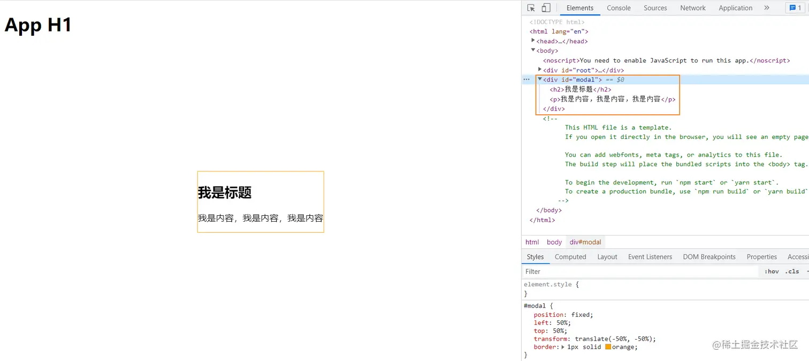This screenshot has width=809, height=361.
Task: Select the closing html tag line
Action: pos(543,219)
